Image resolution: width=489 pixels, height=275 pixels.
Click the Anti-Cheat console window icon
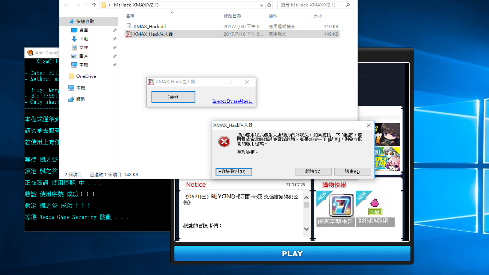(x=30, y=53)
